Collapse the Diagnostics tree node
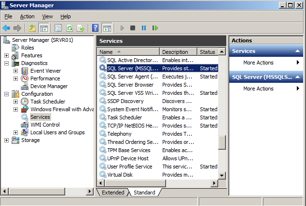The image size is (306, 206). tap(6, 63)
